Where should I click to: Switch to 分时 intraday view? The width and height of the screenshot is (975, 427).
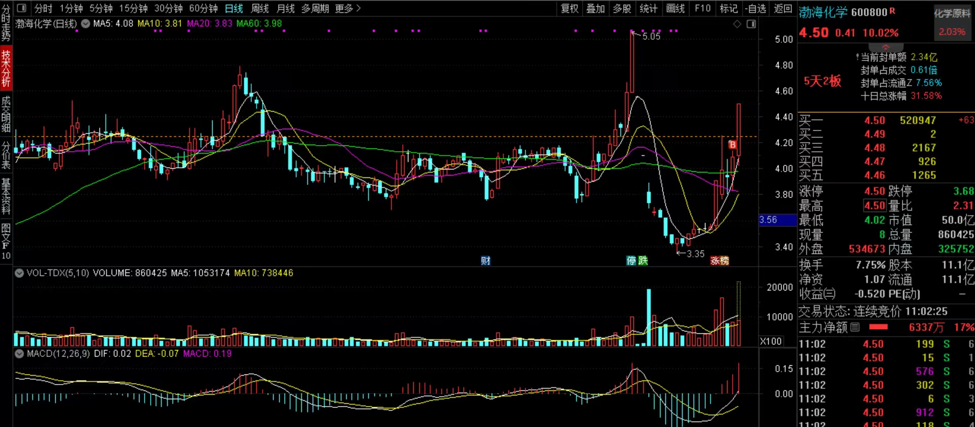[43, 8]
